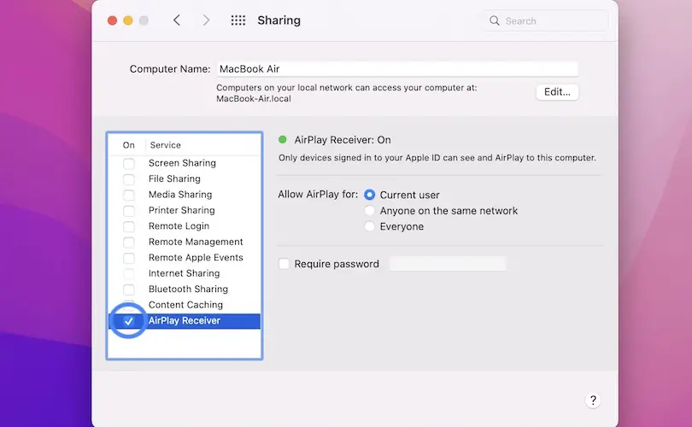Click the green AirPlay status indicator

pos(283,139)
